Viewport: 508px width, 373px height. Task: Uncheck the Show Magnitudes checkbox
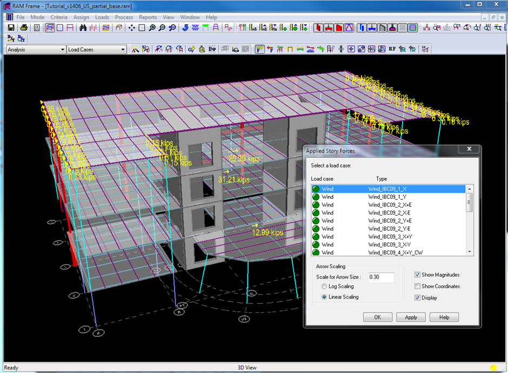417,275
